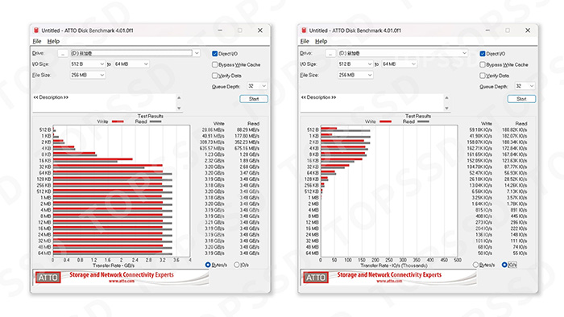This screenshot has height=317, width=564.
Task: Open 64 MB I/O size dropdown, right window
Action: [399, 64]
